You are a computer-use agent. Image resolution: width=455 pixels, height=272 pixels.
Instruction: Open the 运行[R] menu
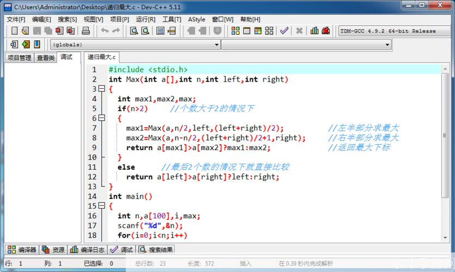click(x=146, y=20)
